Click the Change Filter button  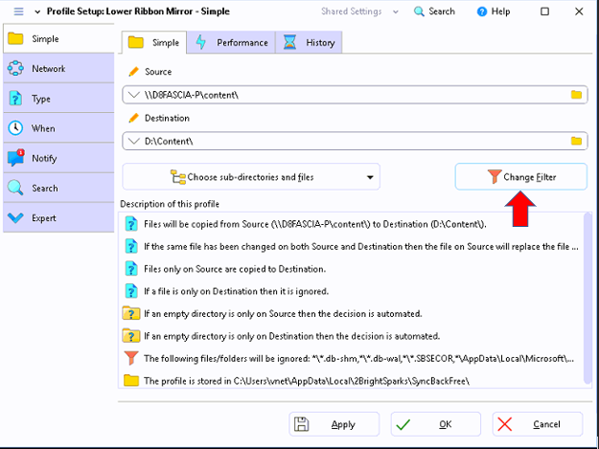[x=520, y=177]
